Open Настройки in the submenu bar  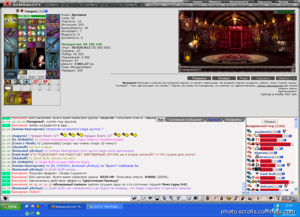(x=287, y=5)
